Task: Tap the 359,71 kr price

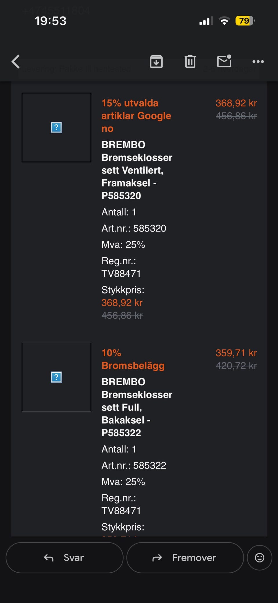Action: point(236,353)
